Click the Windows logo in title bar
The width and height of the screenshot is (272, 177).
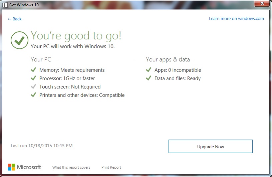[5, 5]
